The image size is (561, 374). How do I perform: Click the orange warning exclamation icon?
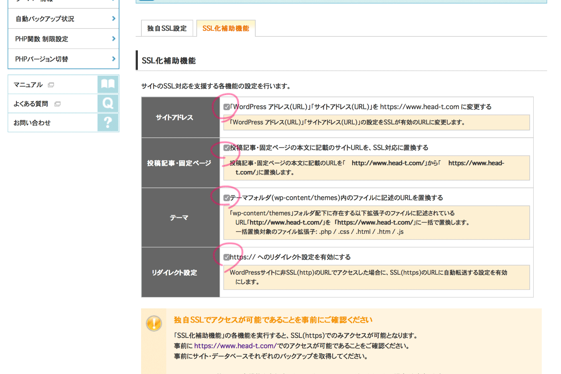coord(154,323)
